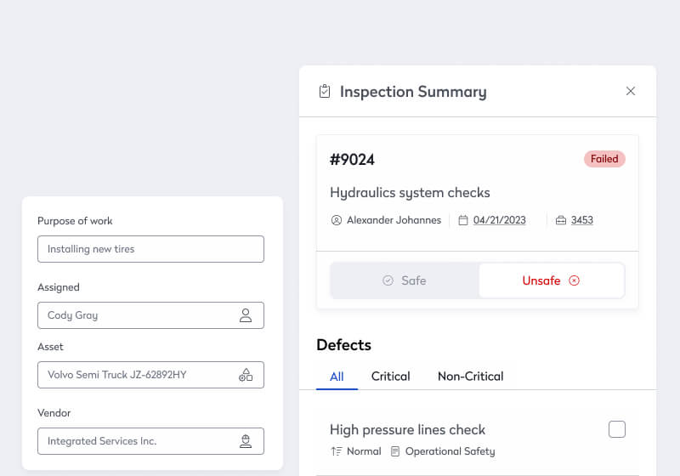Open the Assigned dropdown showing Cody Gray

click(x=140, y=315)
